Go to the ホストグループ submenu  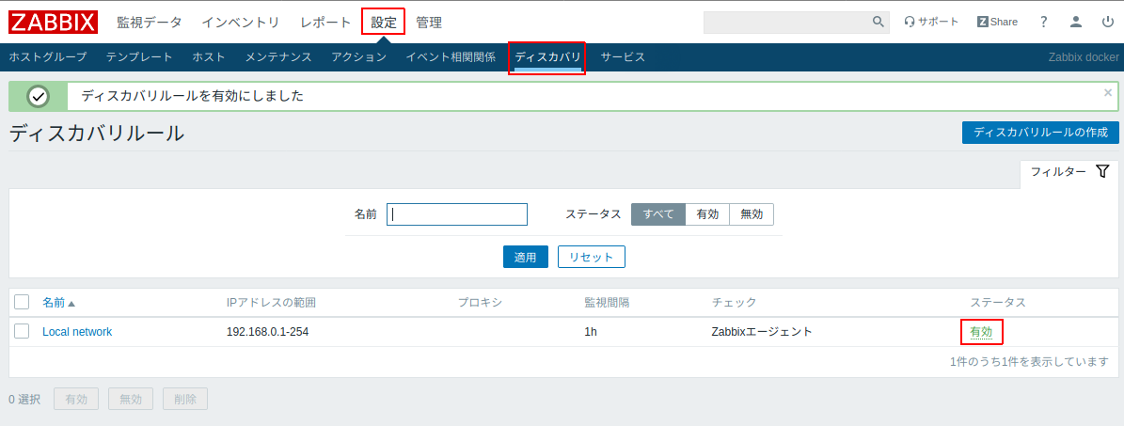pos(47,56)
